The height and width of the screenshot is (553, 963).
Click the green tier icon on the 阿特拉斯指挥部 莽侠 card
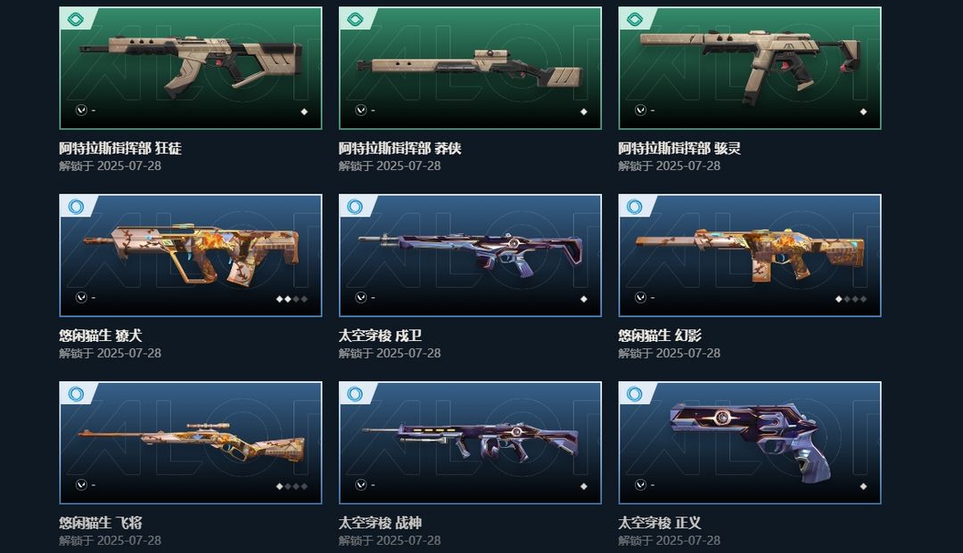(355, 19)
